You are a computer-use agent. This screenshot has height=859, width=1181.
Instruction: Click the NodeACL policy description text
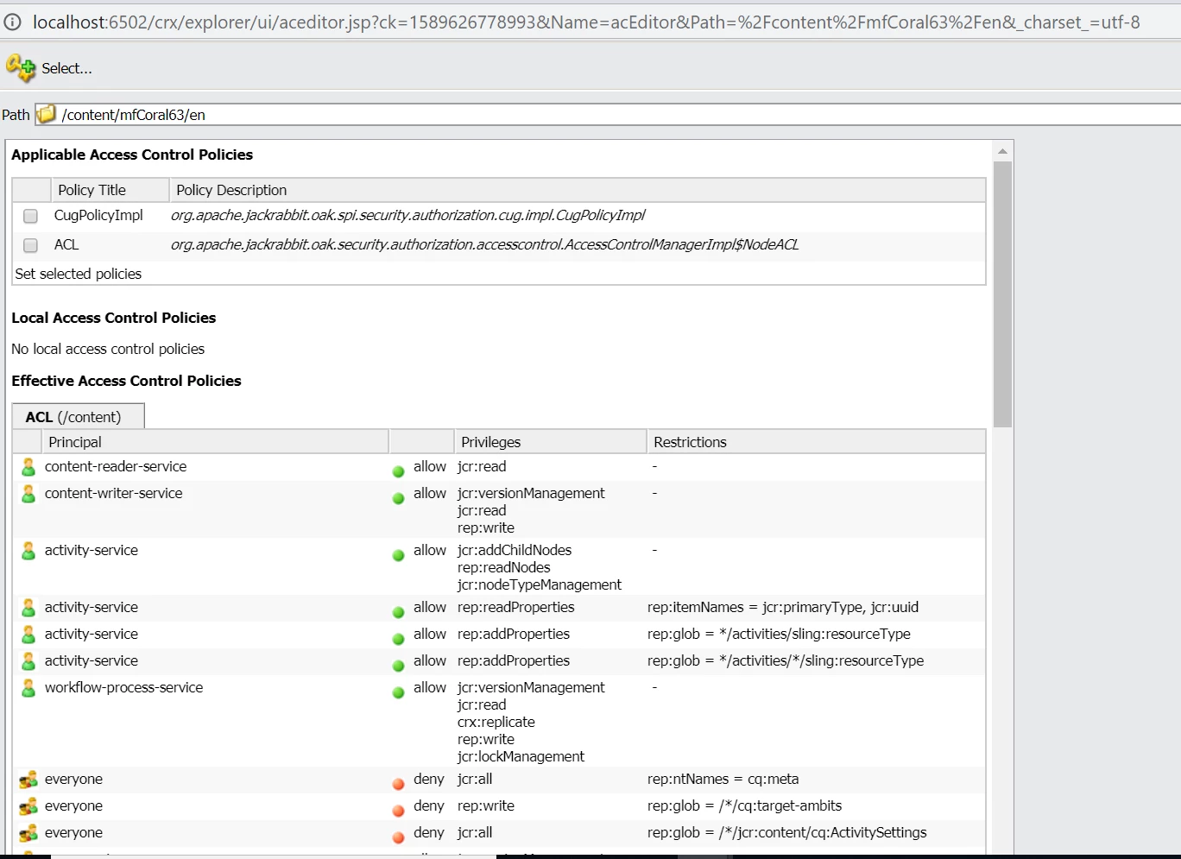click(x=484, y=244)
